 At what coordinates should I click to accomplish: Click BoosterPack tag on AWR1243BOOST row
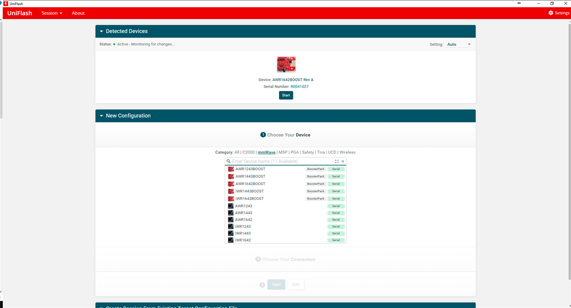click(316, 169)
